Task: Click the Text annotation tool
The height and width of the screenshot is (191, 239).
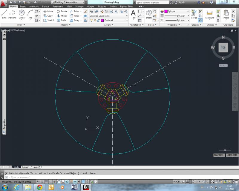Action: click(133, 14)
